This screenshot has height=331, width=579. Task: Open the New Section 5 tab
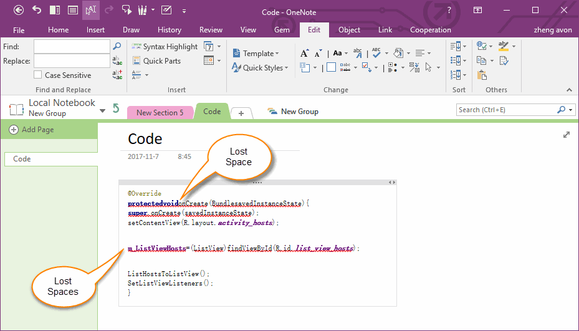coord(160,113)
